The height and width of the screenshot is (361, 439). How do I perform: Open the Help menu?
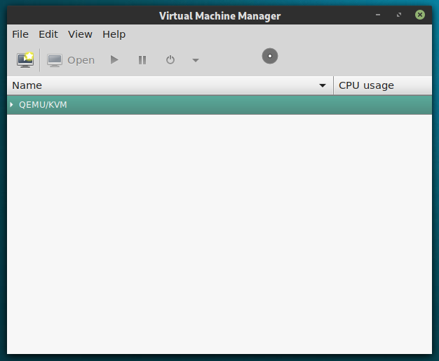(114, 34)
